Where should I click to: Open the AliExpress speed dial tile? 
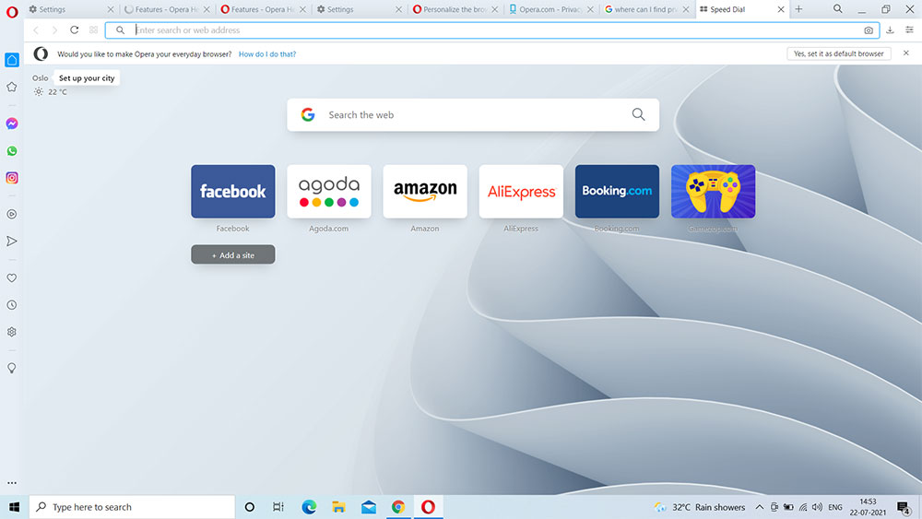(x=521, y=191)
